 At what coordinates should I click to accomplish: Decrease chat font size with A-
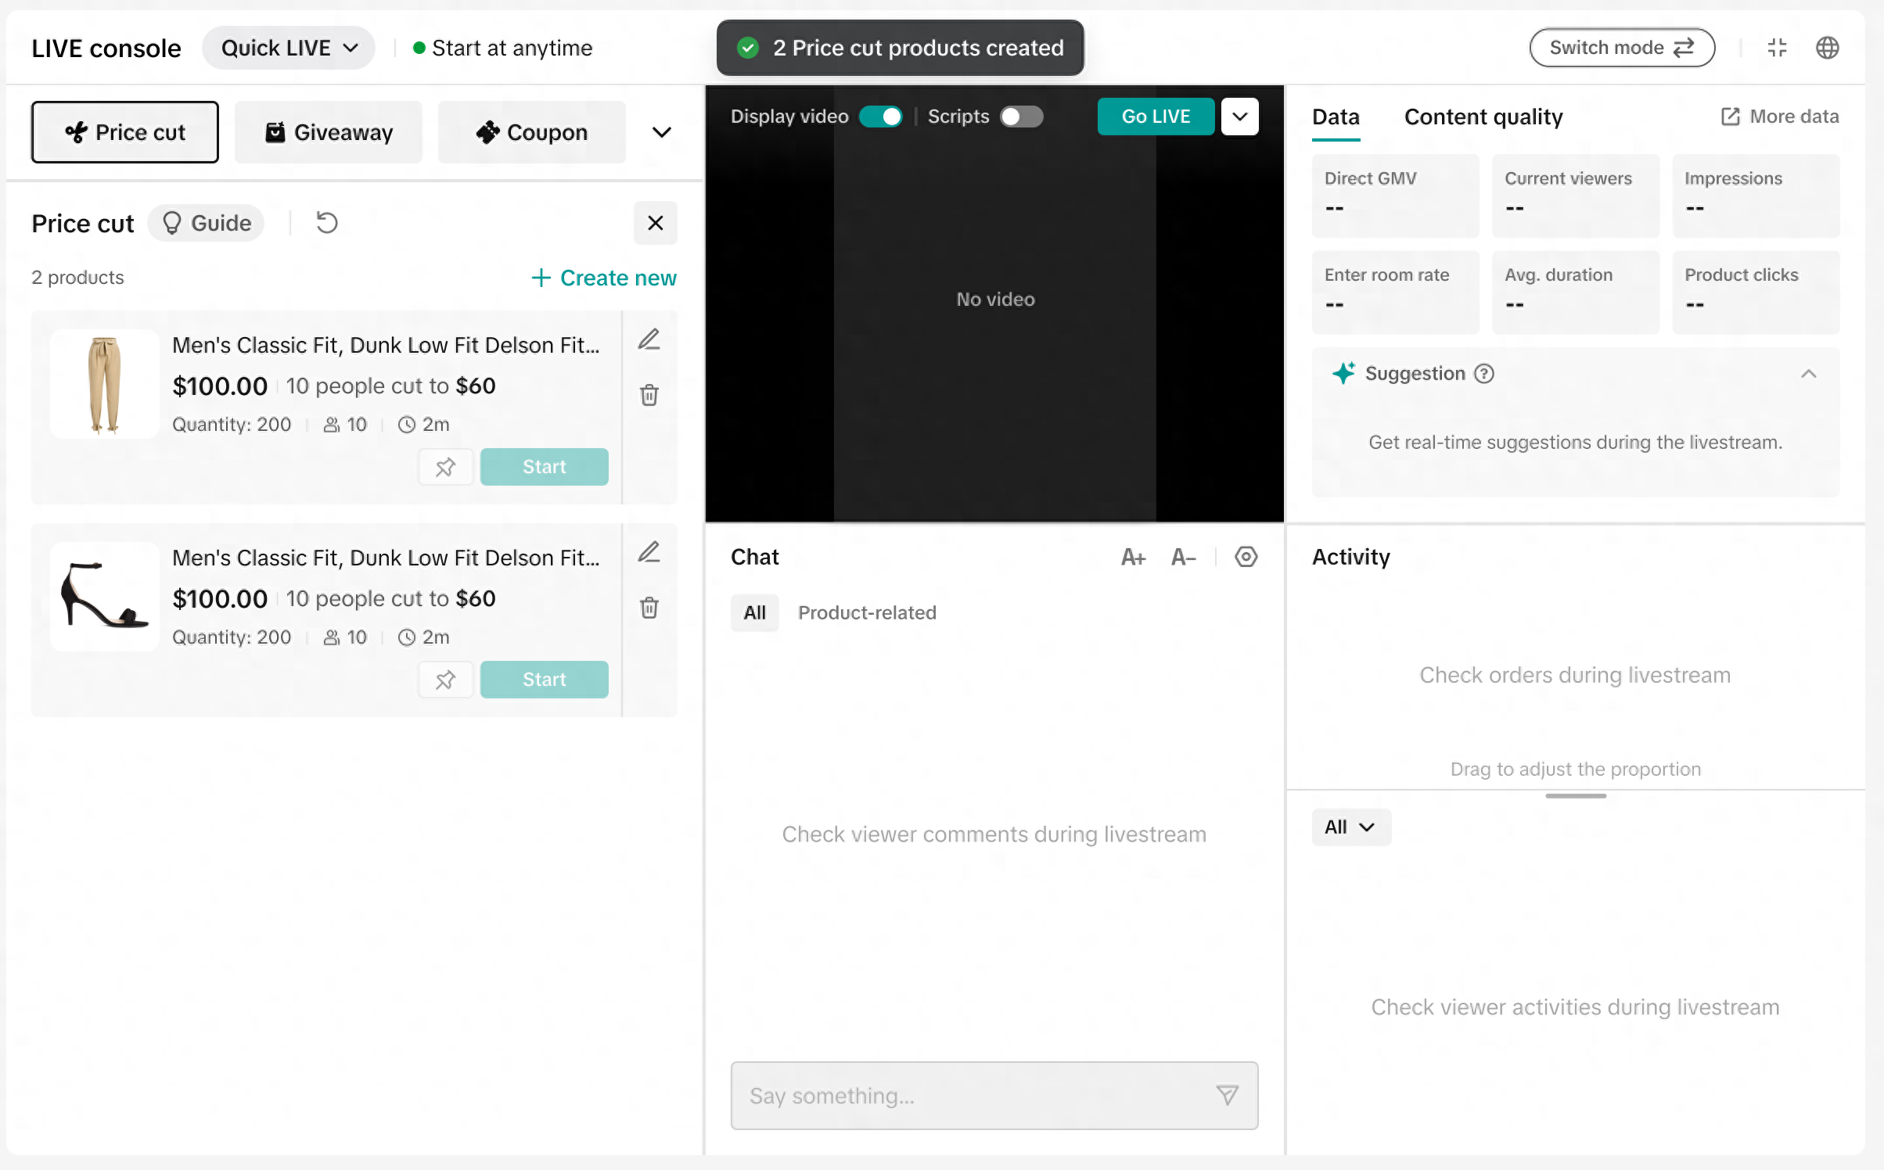pos(1183,557)
